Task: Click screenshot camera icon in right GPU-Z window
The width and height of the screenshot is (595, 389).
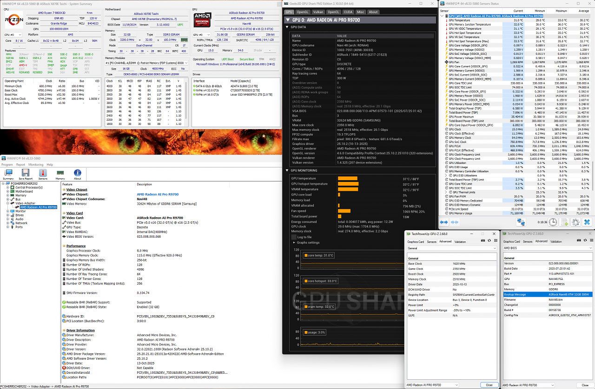Action: coord(579,240)
